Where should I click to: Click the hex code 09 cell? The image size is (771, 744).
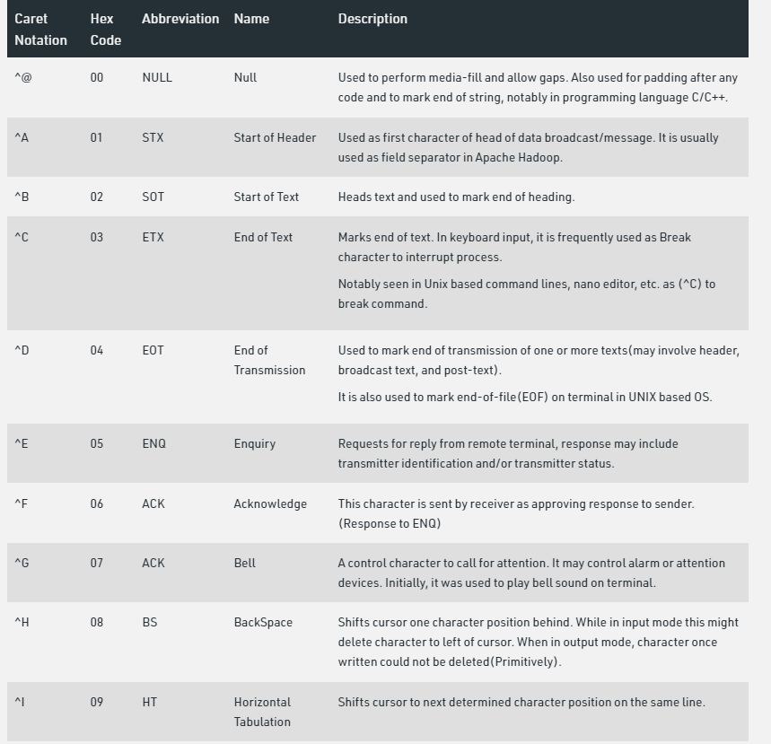coord(96,703)
